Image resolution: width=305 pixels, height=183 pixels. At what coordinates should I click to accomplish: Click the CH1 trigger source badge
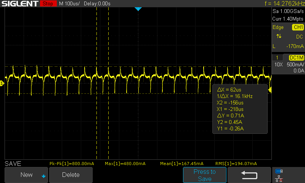point(298,27)
